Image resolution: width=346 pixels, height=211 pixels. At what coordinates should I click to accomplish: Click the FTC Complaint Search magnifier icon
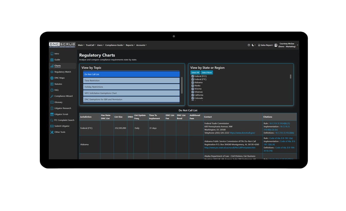click(52, 120)
